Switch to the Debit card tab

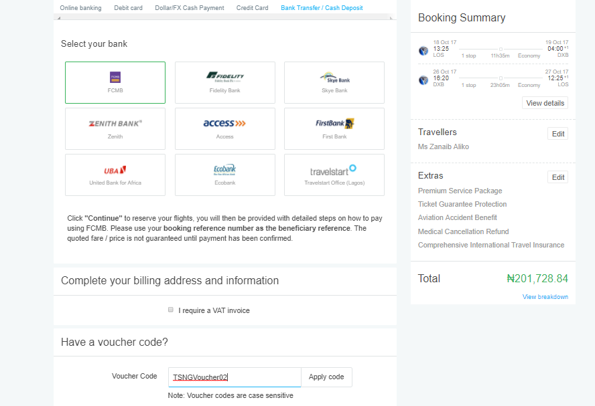pos(128,7)
